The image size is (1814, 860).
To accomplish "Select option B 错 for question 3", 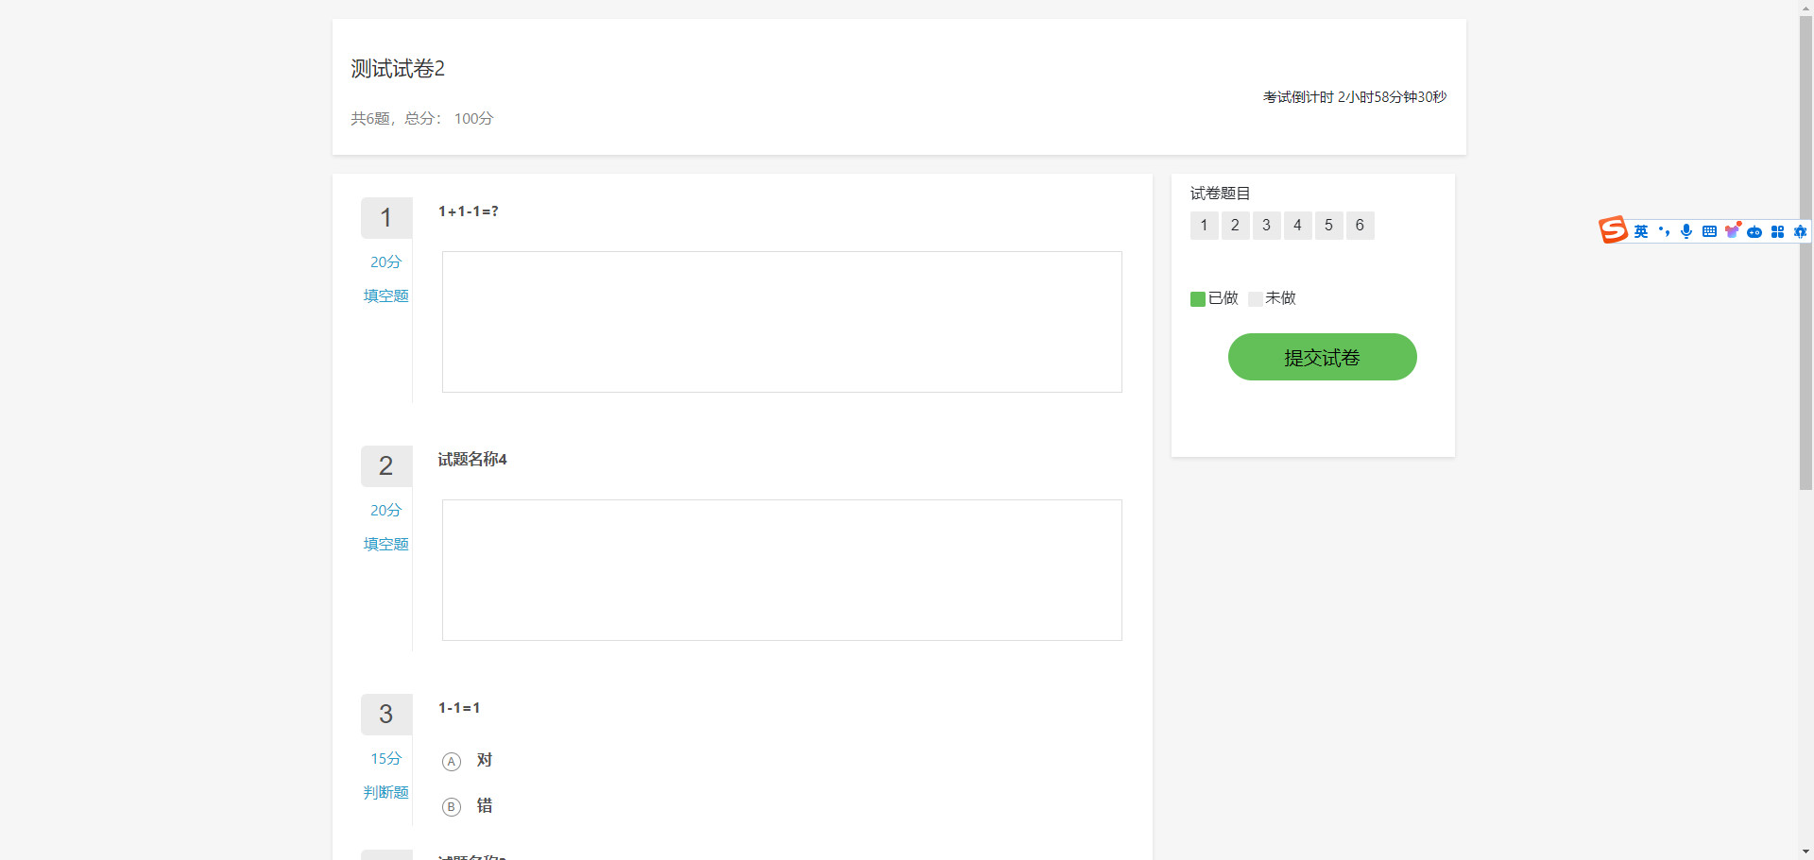I will click(452, 806).
